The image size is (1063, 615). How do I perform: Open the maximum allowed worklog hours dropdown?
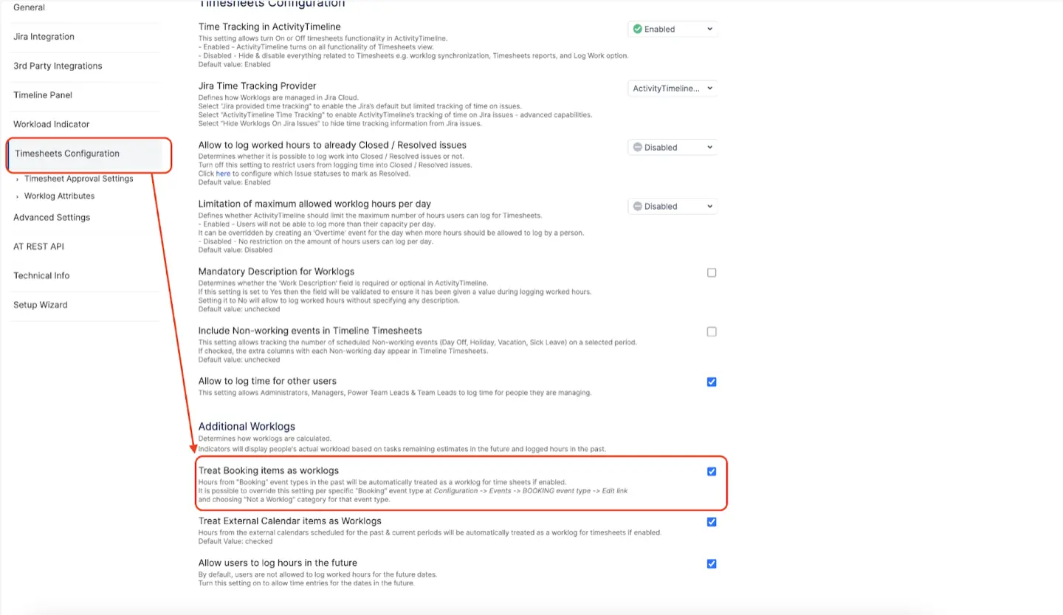pos(672,206)
